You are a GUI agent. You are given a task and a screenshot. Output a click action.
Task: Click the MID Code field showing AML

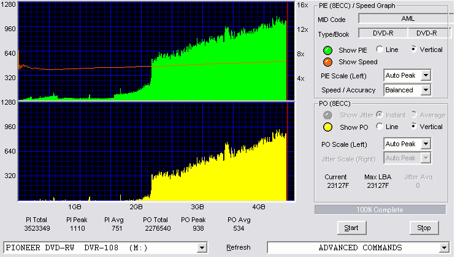pyautogui.click(x=406, y=18)
